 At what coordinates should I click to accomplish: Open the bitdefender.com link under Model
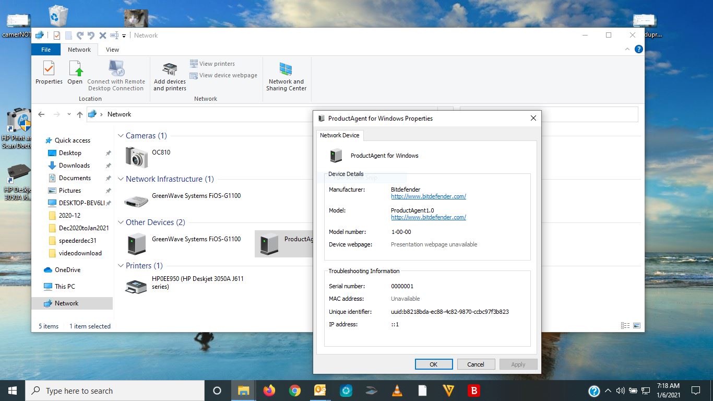click(x=429, y=218)
